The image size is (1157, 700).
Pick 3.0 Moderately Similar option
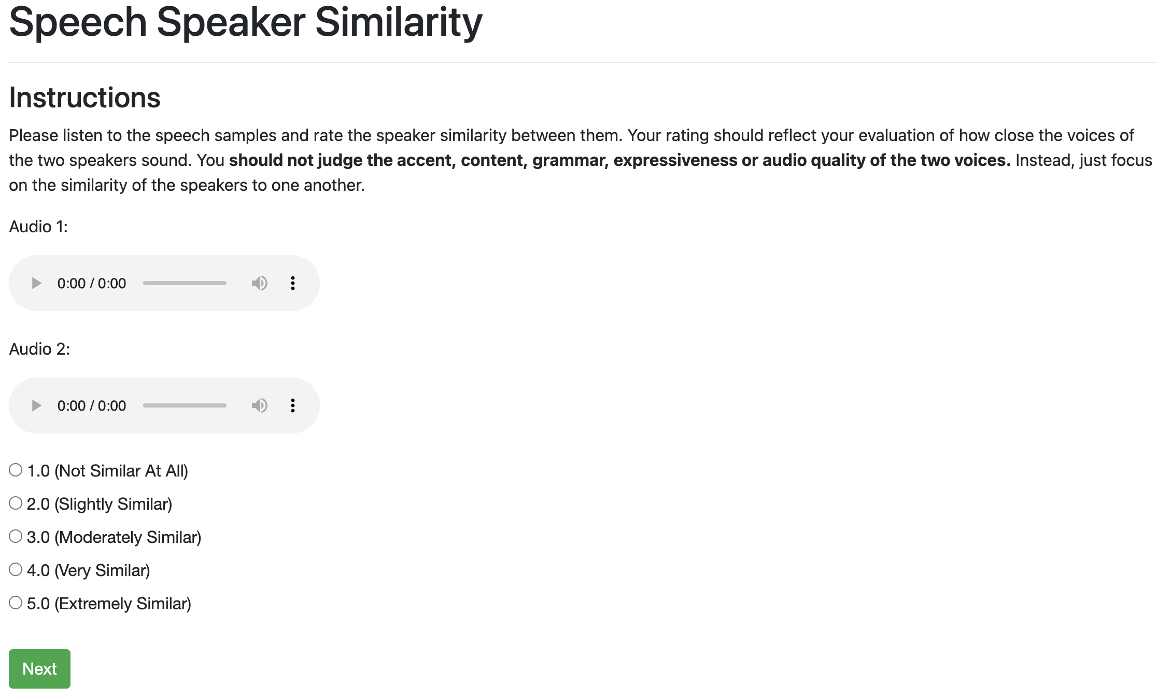click(x=16, y=537)
